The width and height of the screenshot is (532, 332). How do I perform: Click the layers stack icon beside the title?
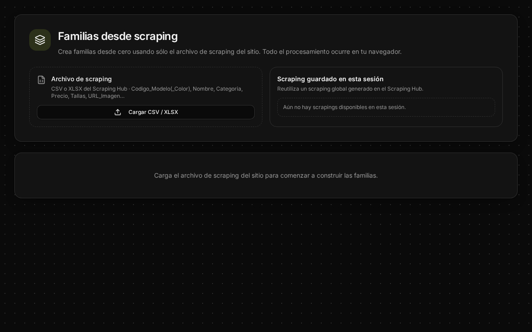coord(40,40)
